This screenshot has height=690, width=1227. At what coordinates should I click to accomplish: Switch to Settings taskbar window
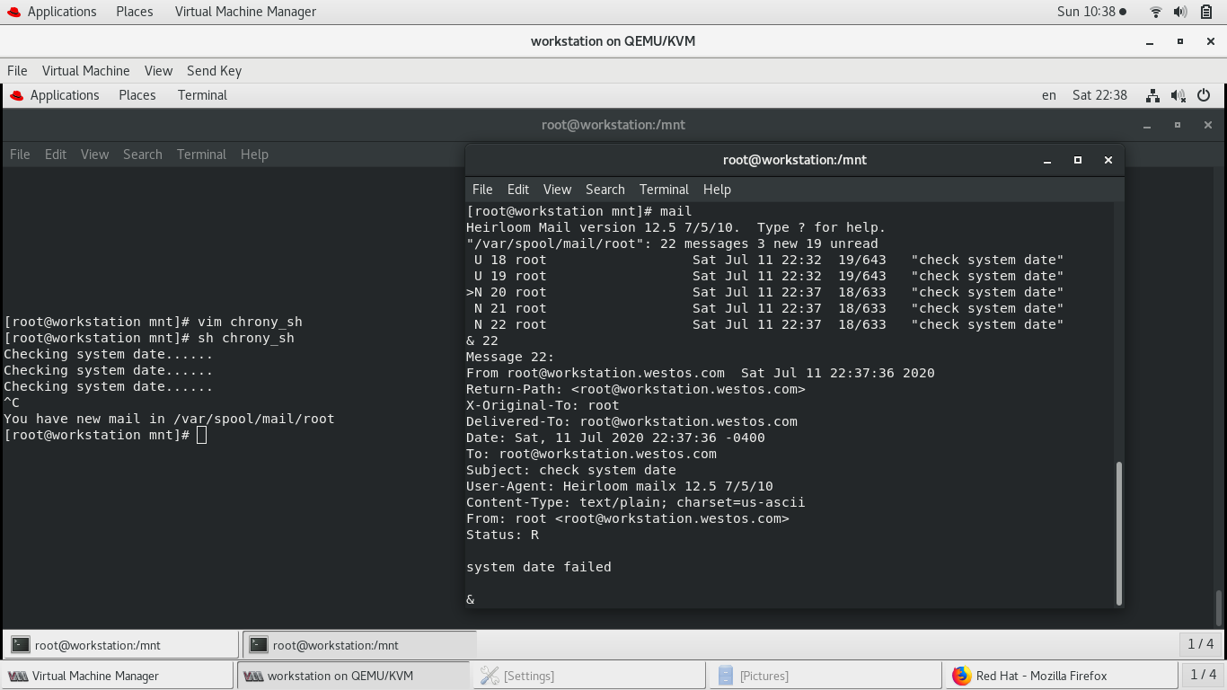click(589, 676)
